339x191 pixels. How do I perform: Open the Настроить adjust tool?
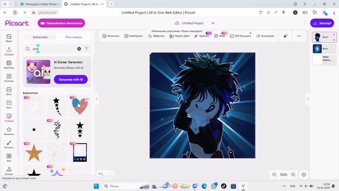pos(133,36)
